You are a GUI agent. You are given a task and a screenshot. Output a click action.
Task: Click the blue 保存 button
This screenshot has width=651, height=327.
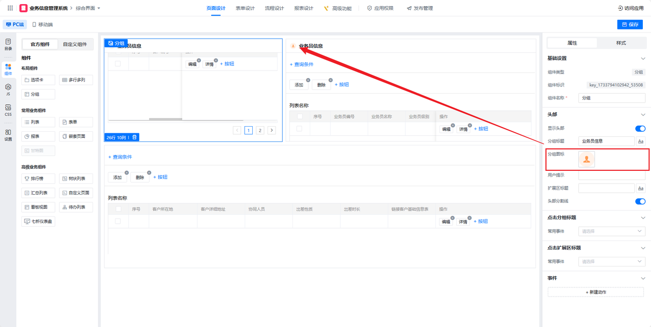[x=630, y=24]
